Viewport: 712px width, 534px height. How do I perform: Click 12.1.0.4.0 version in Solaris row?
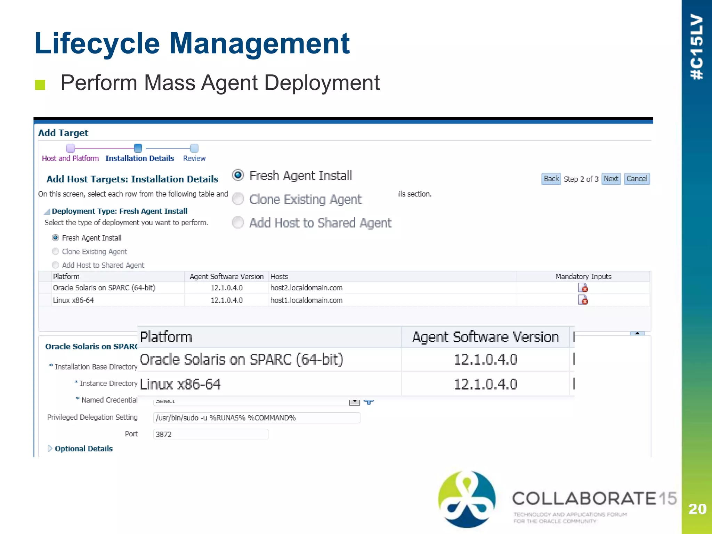coord(227,288)
